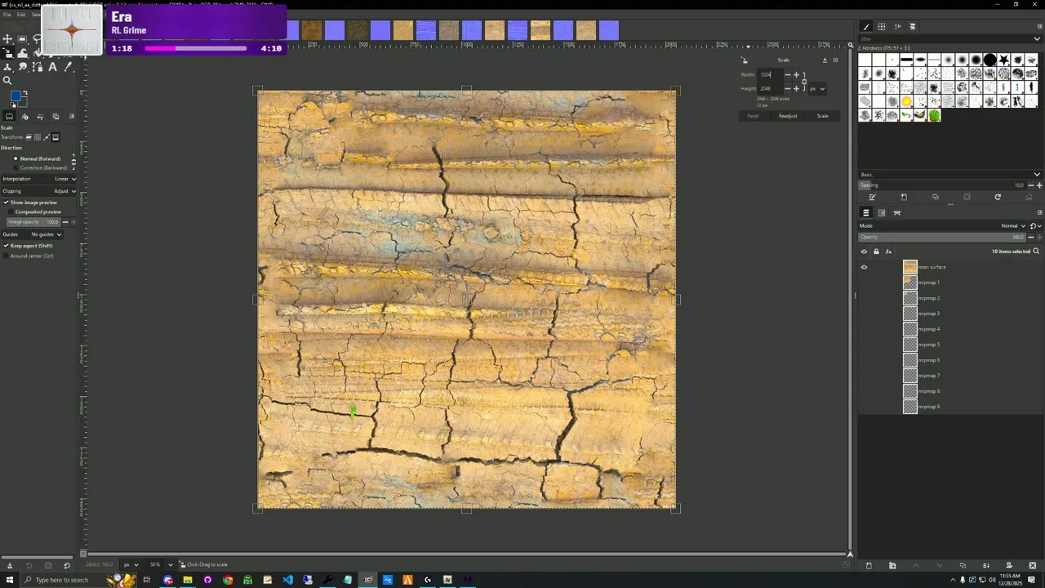The image size is (1045, 588).
Task: Select the Color Picker tool
Action: point(69,67)
